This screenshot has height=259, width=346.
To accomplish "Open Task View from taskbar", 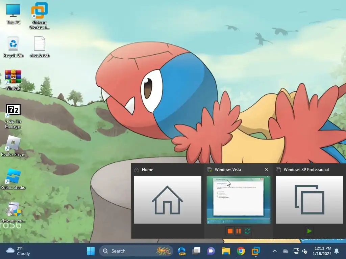I will [196, 251].
